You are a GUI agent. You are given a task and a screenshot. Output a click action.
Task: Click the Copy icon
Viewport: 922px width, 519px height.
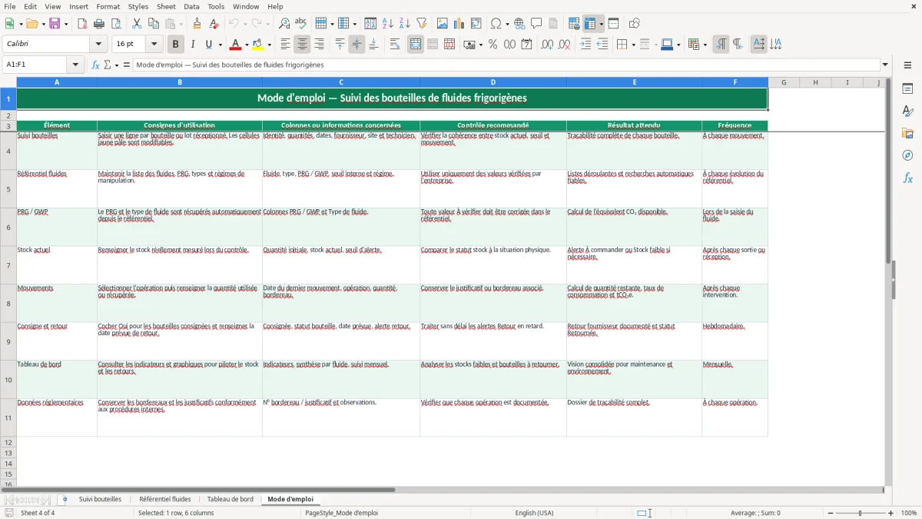click(154, 24)
